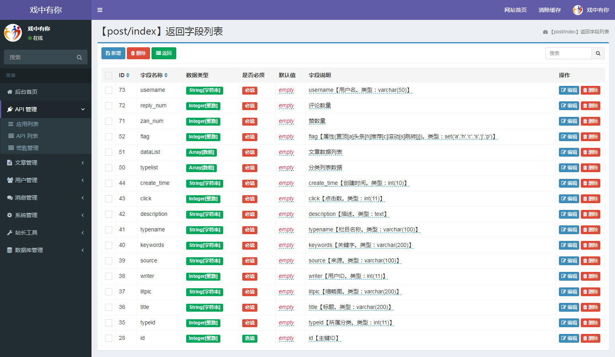Image resolution: width=615 pixels, height=357 pixels.
Task: Click Array[数组] type badge of dataList
Action: 201,152
